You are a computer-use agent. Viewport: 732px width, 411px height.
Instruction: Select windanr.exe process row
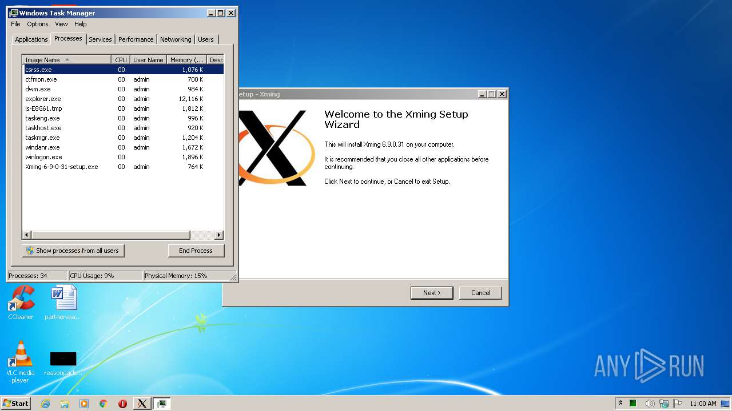point(123,147)
